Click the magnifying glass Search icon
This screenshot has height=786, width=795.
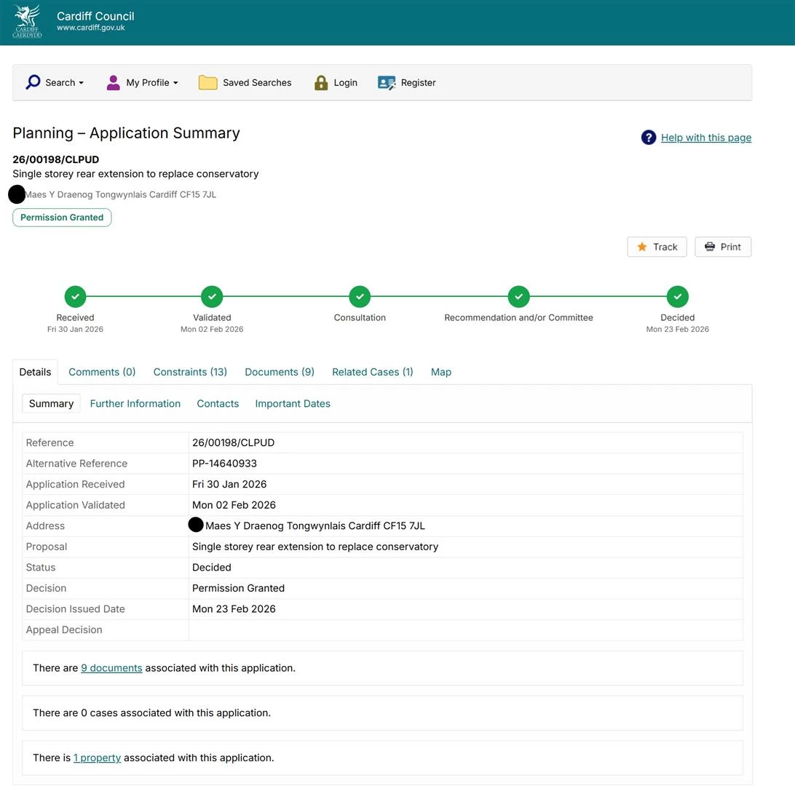[33, 82]
